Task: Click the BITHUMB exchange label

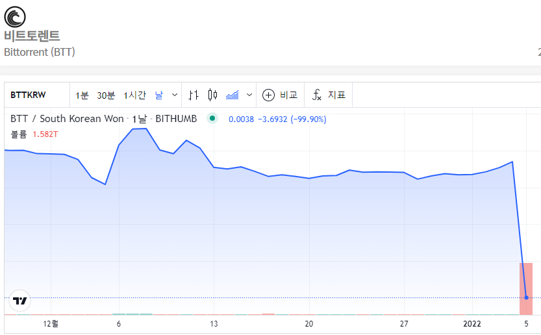Action: tap(176, 119)
